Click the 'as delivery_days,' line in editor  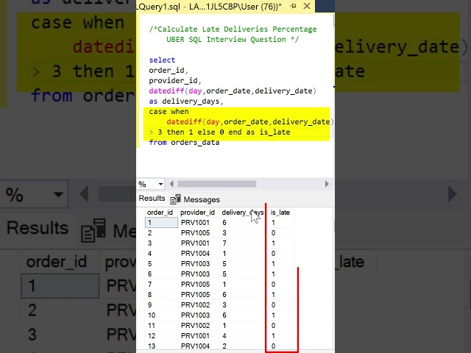click(x=186, y=101)
